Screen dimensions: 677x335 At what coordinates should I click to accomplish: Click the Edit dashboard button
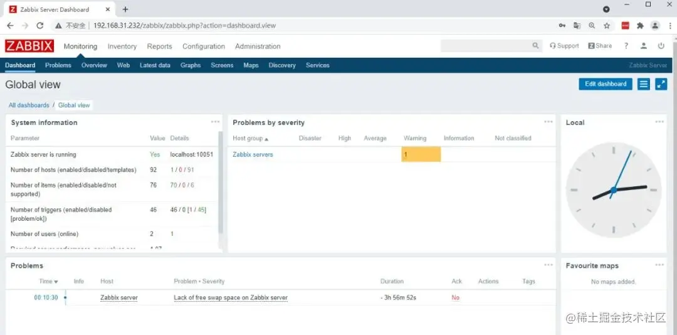click(606, 84)
